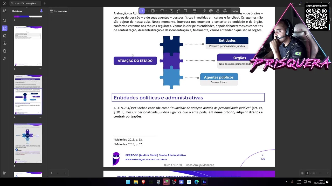Open Windows Start menu

click(x=128, y=182)
